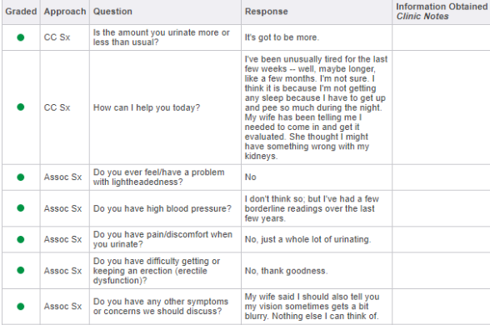
Task: Select the blurry vision response text
Action: coord(312,307)
